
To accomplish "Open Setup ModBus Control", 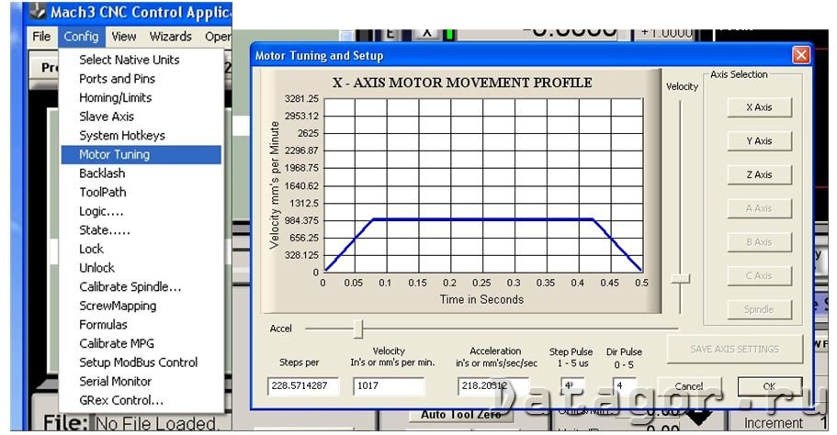I will (x=141, y=362).
